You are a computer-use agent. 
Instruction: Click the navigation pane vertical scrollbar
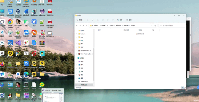[94, 64]
